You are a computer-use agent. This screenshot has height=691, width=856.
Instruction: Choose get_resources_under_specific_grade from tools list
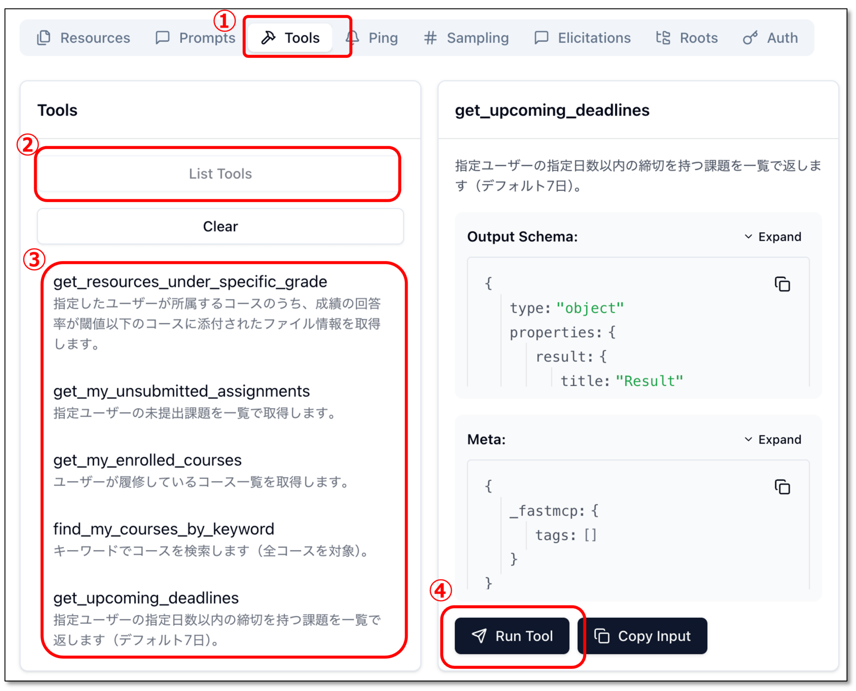[190, 282]
